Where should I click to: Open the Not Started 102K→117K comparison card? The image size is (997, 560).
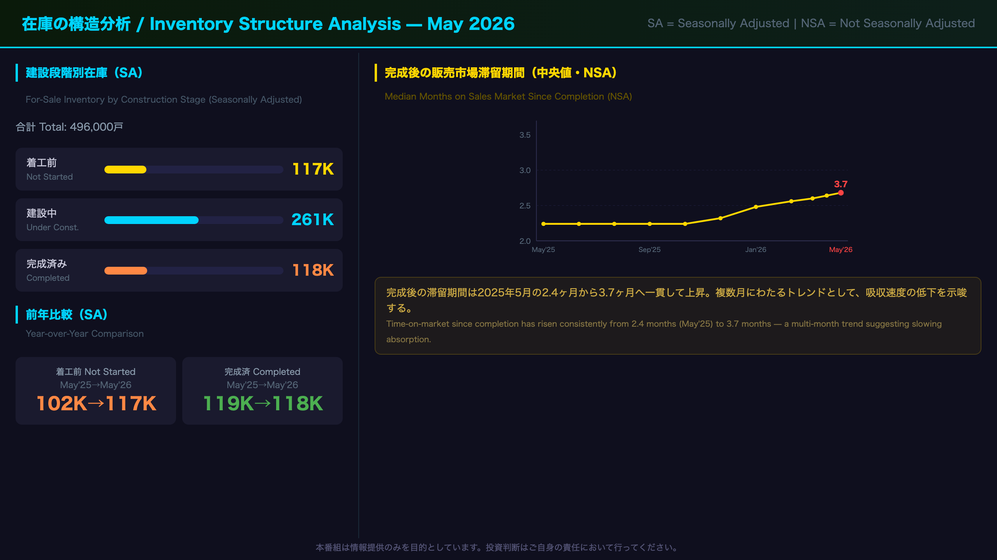coord(96,391)
